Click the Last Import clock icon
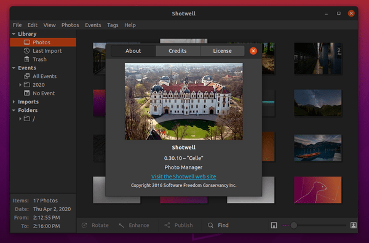The image size is (369, 243). (27, 51)
